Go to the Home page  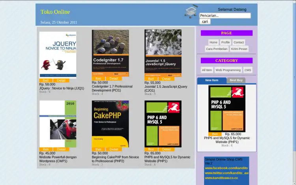[213, 42]
